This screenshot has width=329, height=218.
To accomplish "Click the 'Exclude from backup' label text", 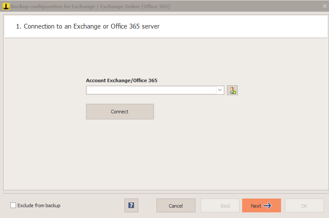I will 39,205.
